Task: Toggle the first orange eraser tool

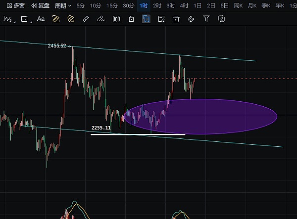Action: pyautogui.click(x=56, y=19)
